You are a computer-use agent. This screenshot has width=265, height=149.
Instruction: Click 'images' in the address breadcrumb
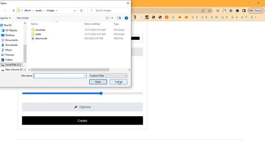(51, 10)
